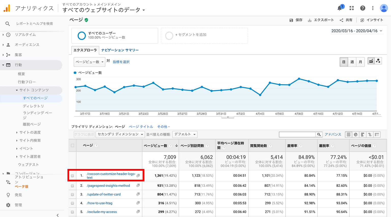The height and width of the screenshot is (217, 391).
Task: Click the アドバンス filter link
Action: click(333, 134)
